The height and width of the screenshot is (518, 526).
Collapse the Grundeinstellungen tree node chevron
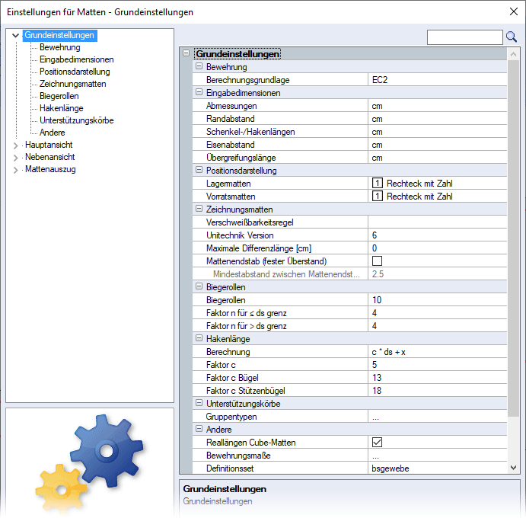pyautogui.click(x=15, y=35)
